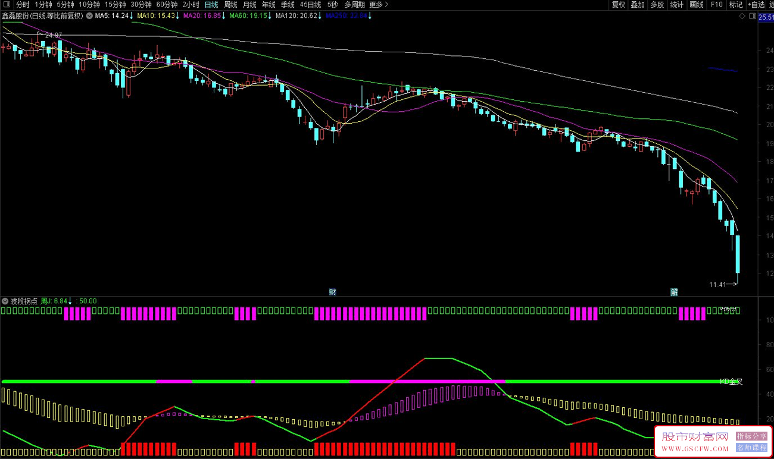Open the 多周期 multi-period view
Viewport: 774px width, 459px height.
point(354,4)
